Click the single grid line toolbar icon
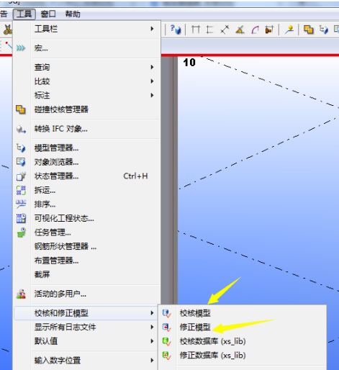 point(210,30)
